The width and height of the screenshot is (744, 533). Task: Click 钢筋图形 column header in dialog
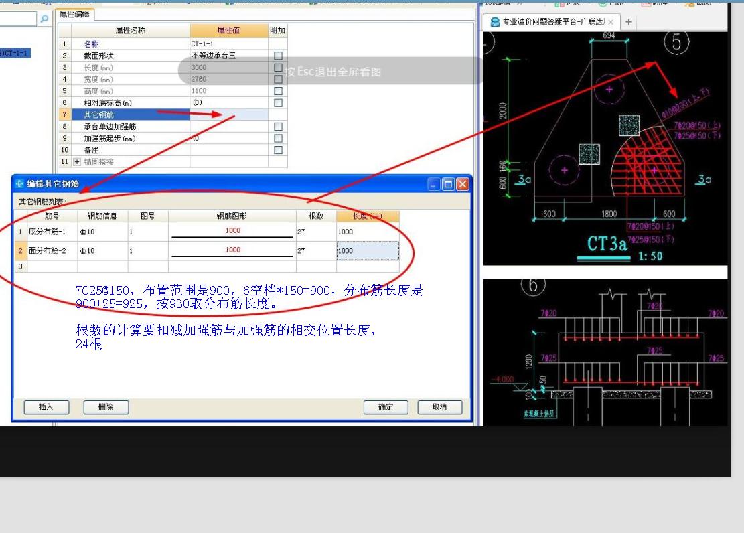pyautogui.click(x=232, y=216)
